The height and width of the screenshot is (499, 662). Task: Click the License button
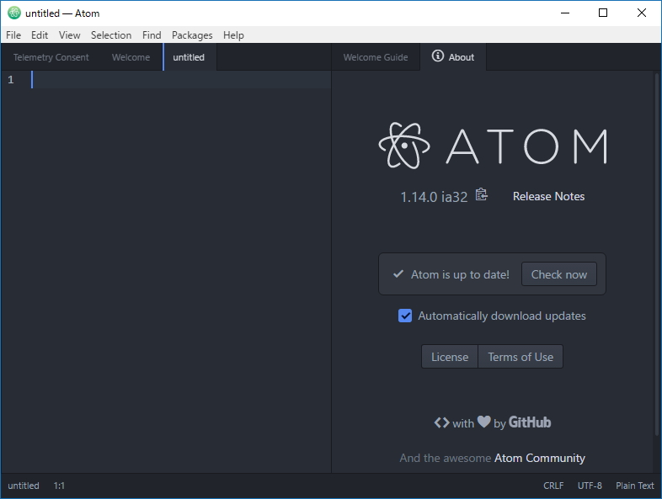(x=450, y=357)
